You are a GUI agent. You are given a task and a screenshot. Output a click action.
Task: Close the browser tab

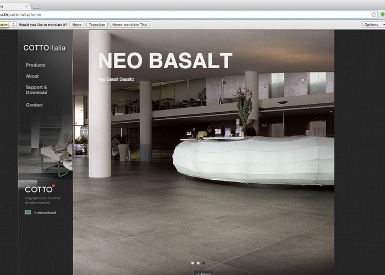click(26, 7)
